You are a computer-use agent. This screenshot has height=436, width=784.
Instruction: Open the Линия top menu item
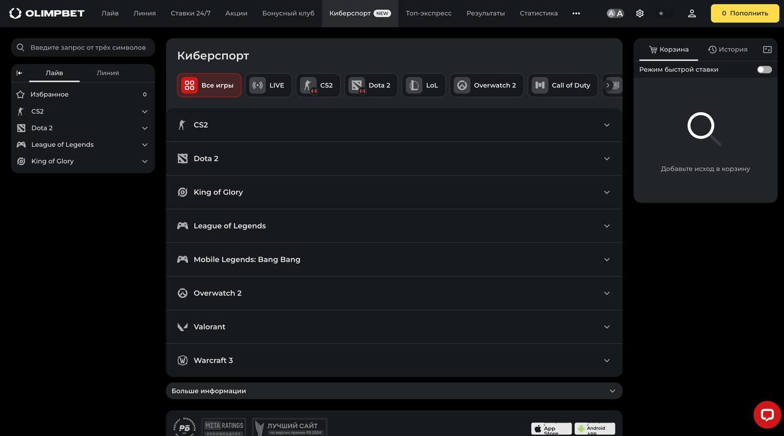145,13
